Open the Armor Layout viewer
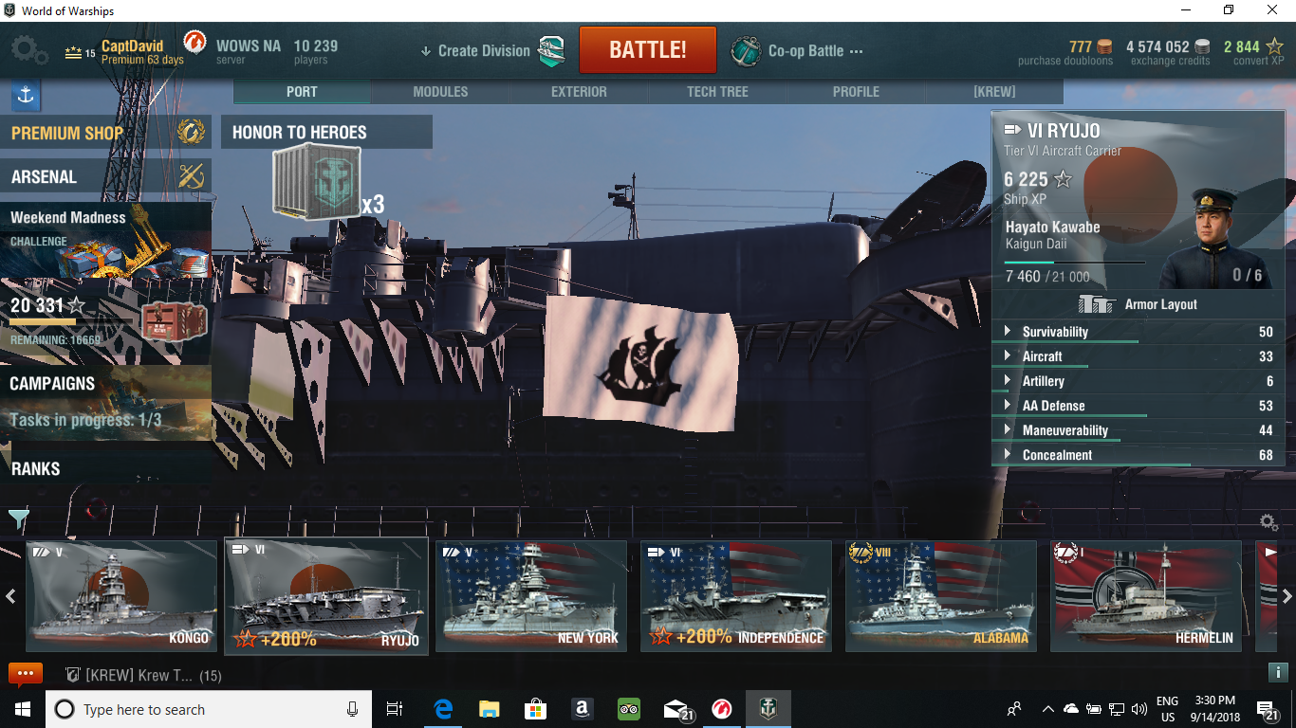 1138,304
